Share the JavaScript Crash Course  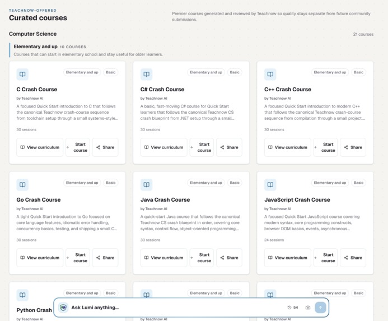coord(353,258)
